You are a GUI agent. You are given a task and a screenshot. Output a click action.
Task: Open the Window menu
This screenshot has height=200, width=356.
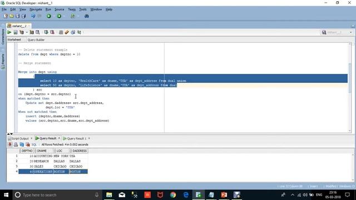pos(96,9)
